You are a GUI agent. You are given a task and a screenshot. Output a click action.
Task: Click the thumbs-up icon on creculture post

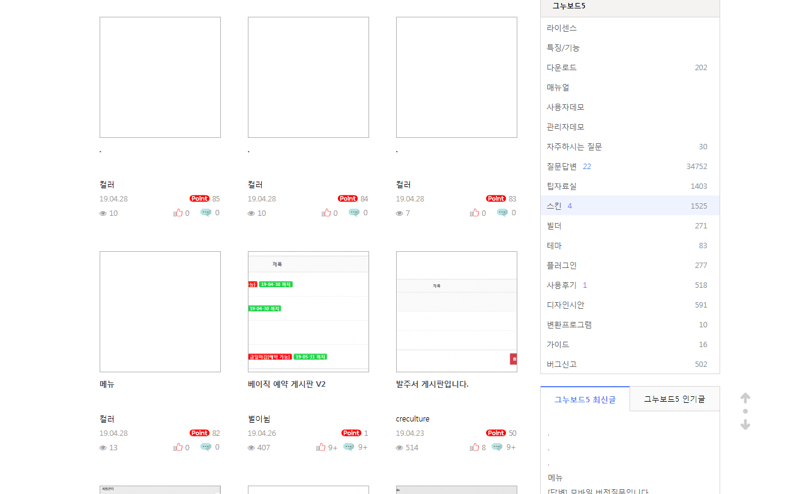click(474, 447)
